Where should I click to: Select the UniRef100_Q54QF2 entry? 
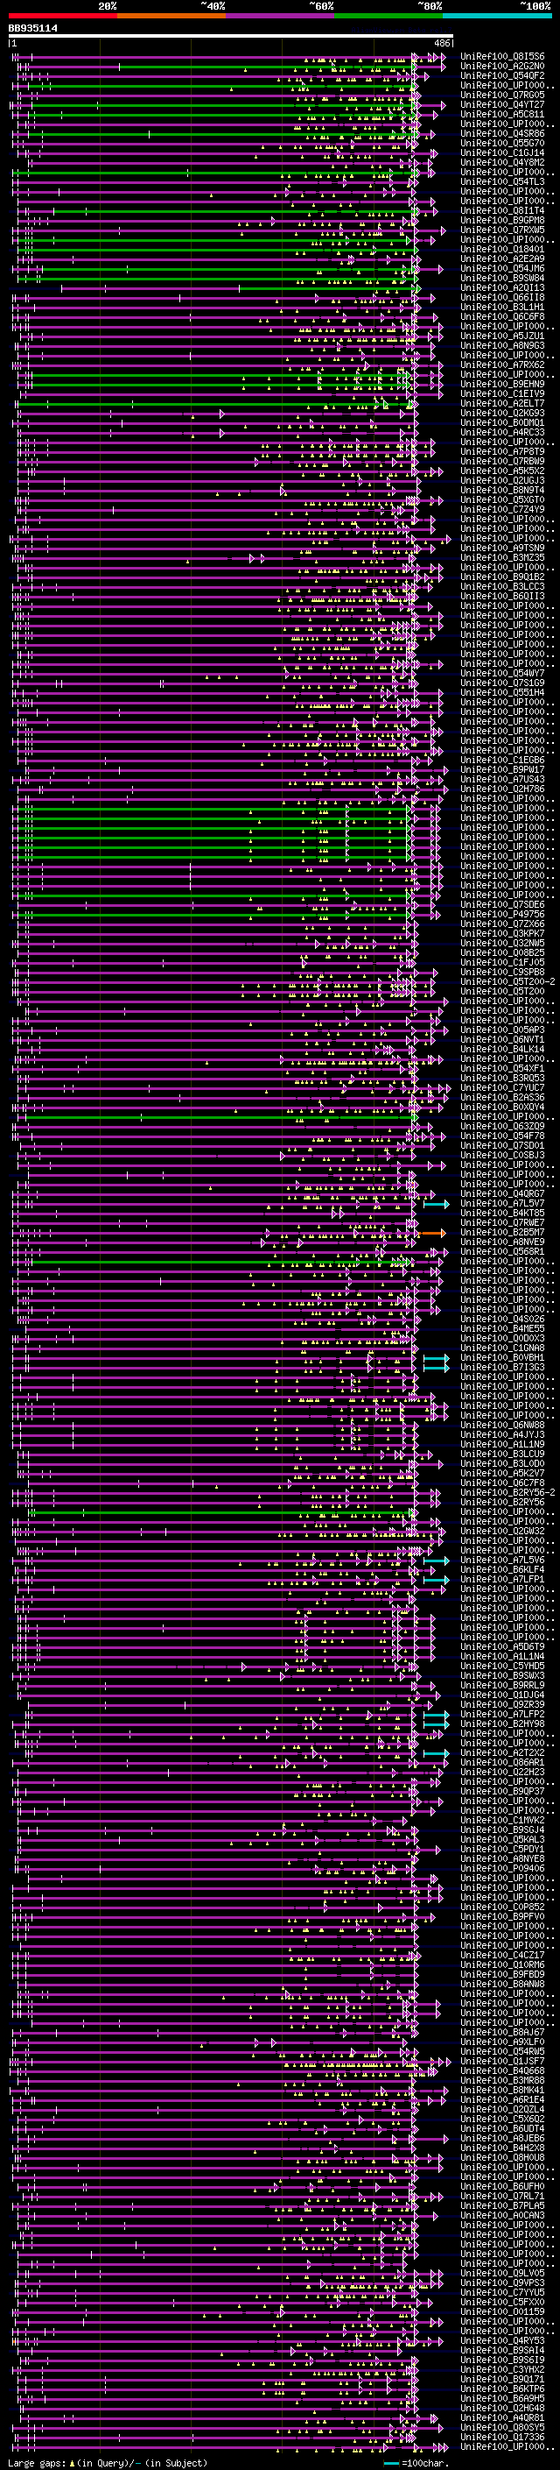tap(501, 75)
